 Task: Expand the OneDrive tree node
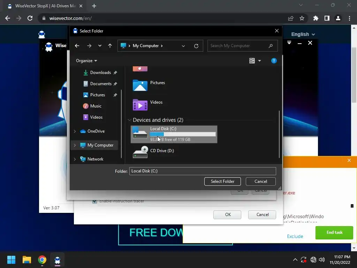(75, 131)
